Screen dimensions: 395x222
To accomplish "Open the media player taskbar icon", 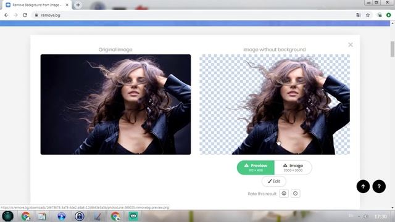I will [62, 216].
